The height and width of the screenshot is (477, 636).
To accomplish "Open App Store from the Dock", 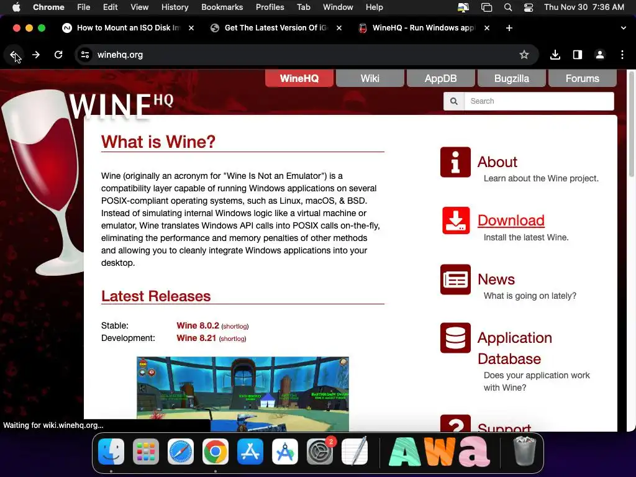I will (x=250, y=452).
